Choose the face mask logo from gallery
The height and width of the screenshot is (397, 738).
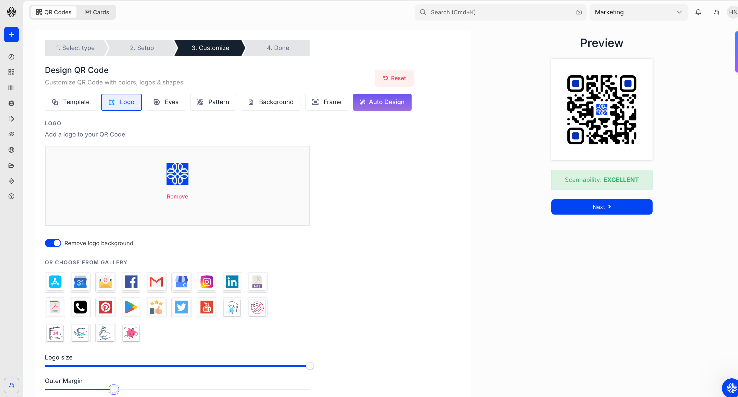coord(232,307)
